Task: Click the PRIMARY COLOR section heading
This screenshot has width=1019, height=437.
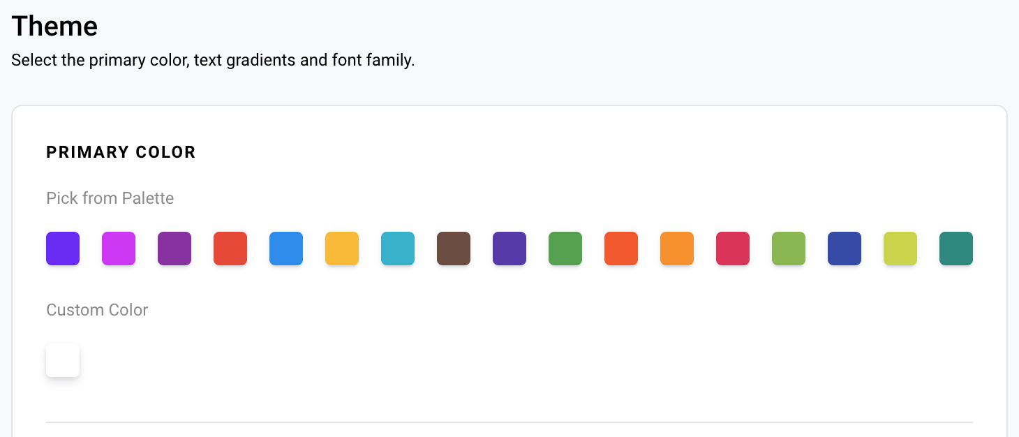Action: [121, 152]
